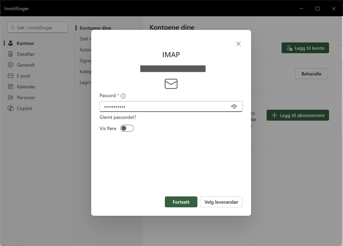Click the IMAP dialog title text
The height and width of the screenshot is (246, 343).
click(x=171, y=55)
